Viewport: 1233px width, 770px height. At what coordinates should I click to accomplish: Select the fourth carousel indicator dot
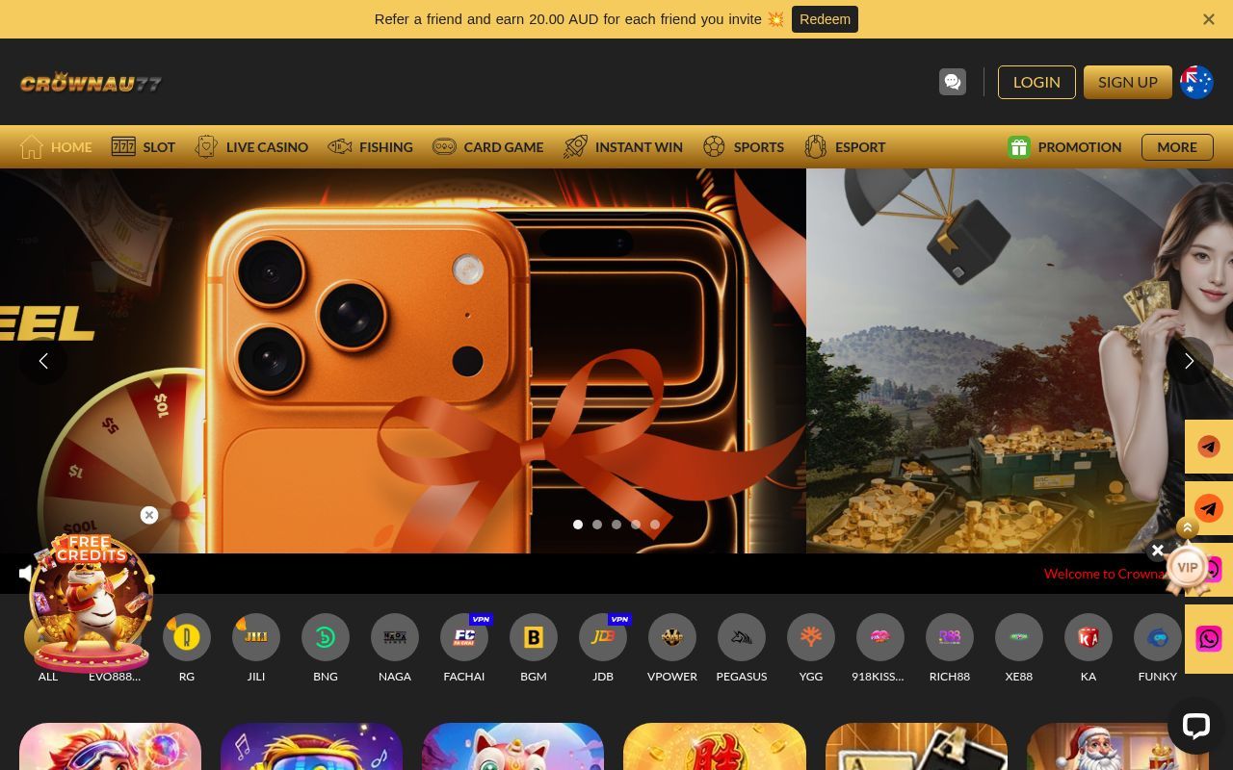coord(636,525)
